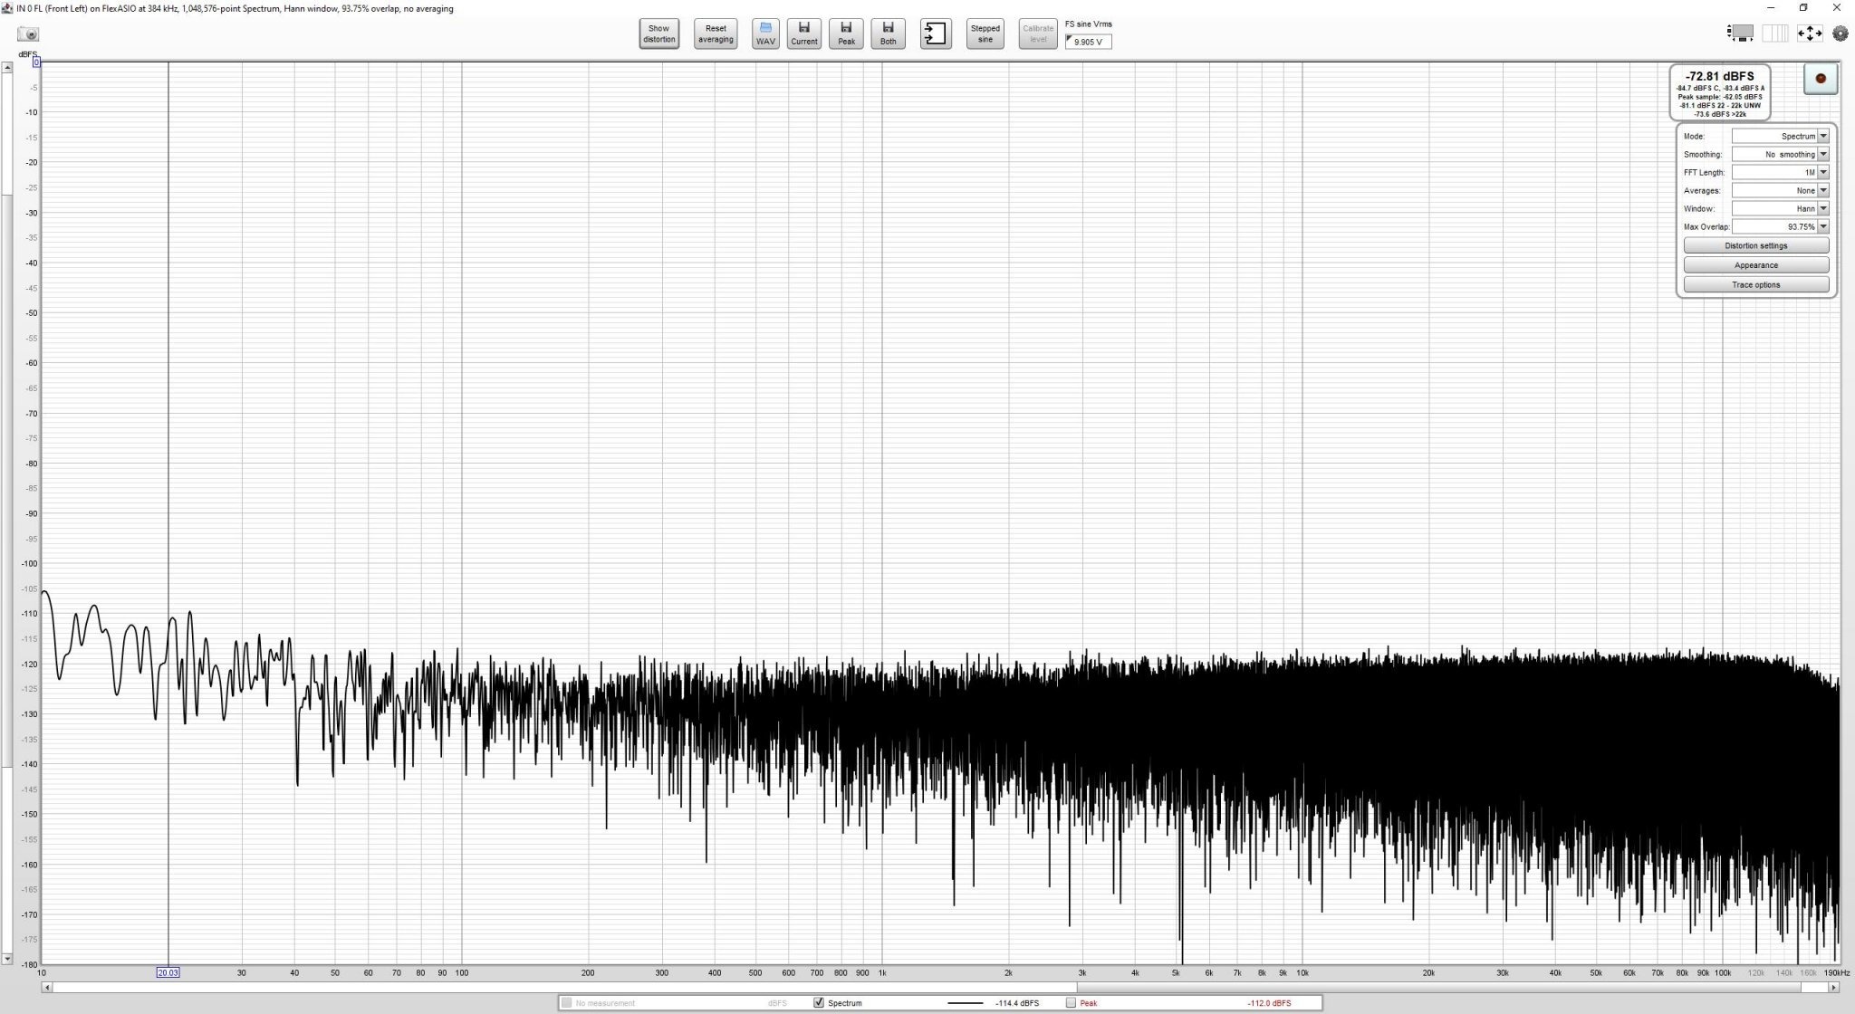Restore down the window

pos(1803,8)
